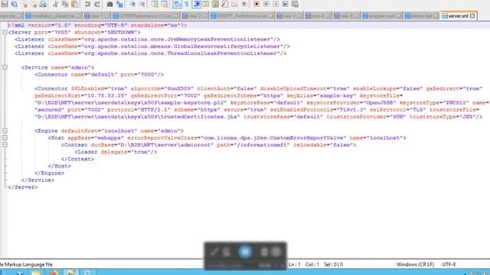Click the GlobalResourcesLifecycleListener line
490x275 pixels.
(152, 46)
